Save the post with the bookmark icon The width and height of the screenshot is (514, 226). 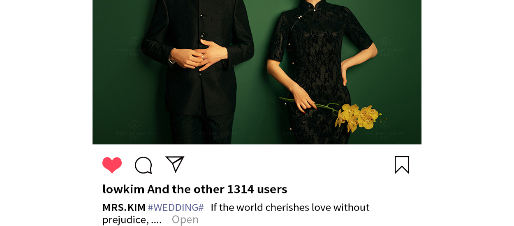click(x=402, y=165)
